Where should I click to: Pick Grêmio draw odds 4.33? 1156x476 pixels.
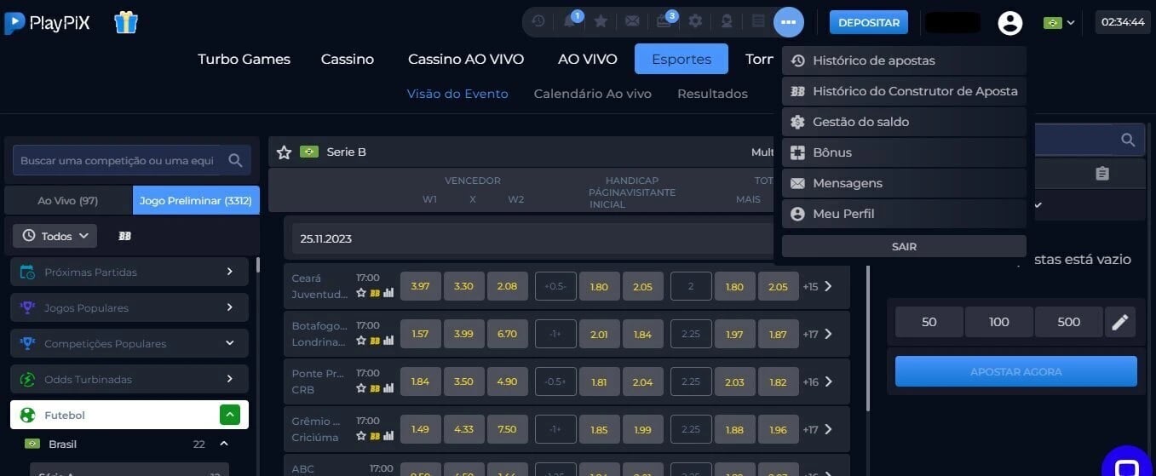tap(463, 430)
